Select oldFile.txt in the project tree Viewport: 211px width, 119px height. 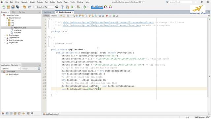(17, 33)
